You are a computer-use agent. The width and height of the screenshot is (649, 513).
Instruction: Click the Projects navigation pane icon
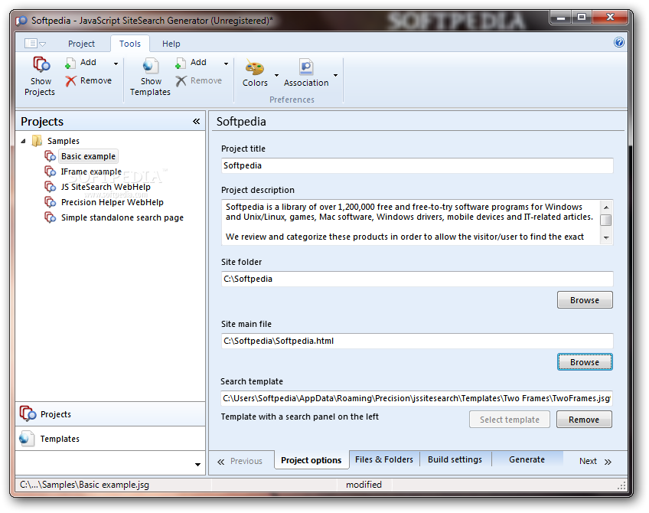point(28,413)
